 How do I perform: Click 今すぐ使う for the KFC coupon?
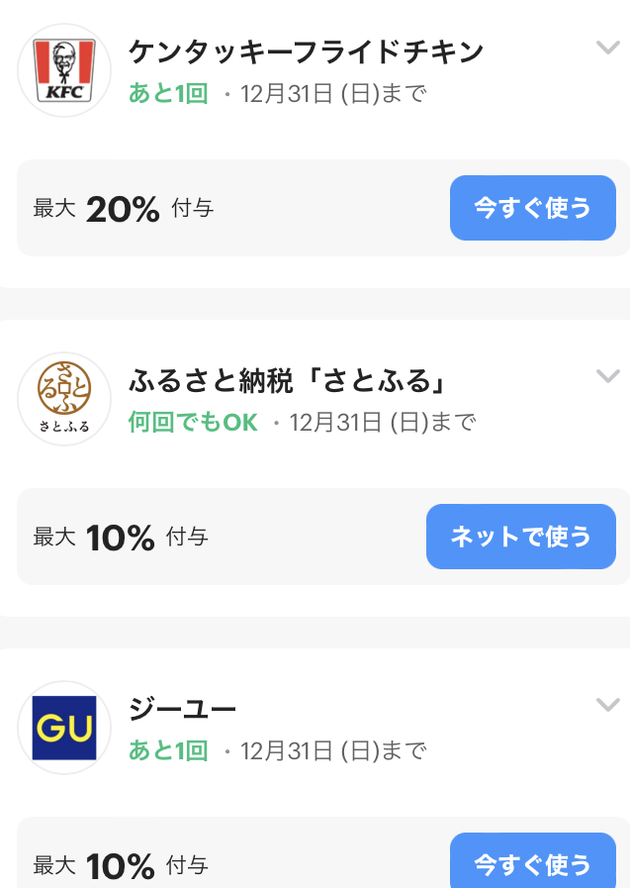click(x=533, y=208)
